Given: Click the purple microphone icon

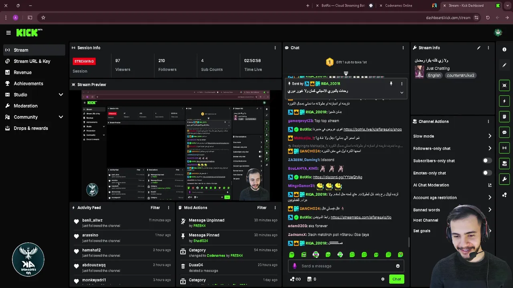Looking at the screenshot, I should point(295,266).
